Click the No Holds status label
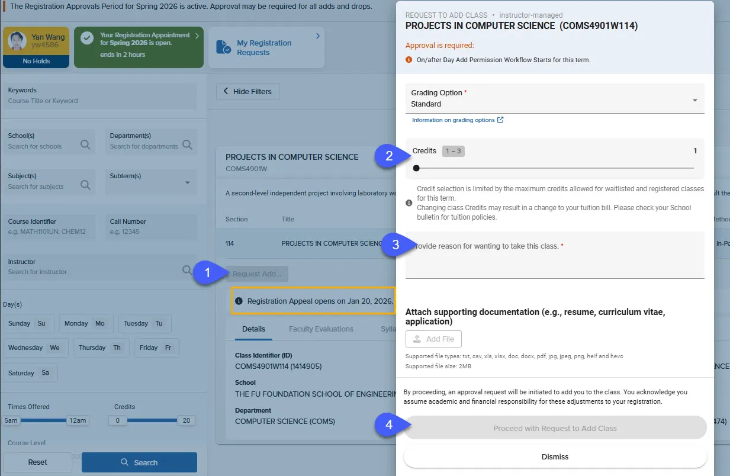Image resolution: width=730 pixels, height=476 pixels. (x=36, y=61)
